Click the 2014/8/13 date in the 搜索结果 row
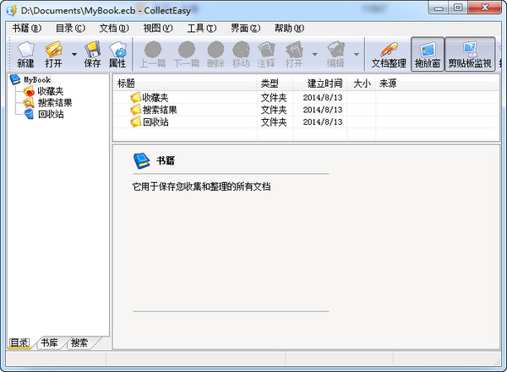 [x=323, y=110]
